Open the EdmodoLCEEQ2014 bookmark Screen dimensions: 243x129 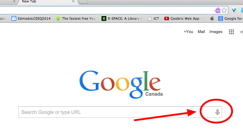tap(31, 18)
